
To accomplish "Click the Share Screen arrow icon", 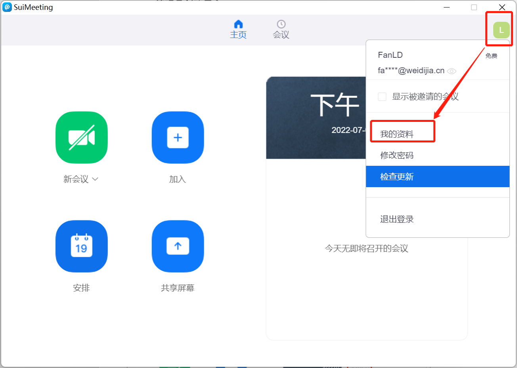I will [x=178, y=246].
